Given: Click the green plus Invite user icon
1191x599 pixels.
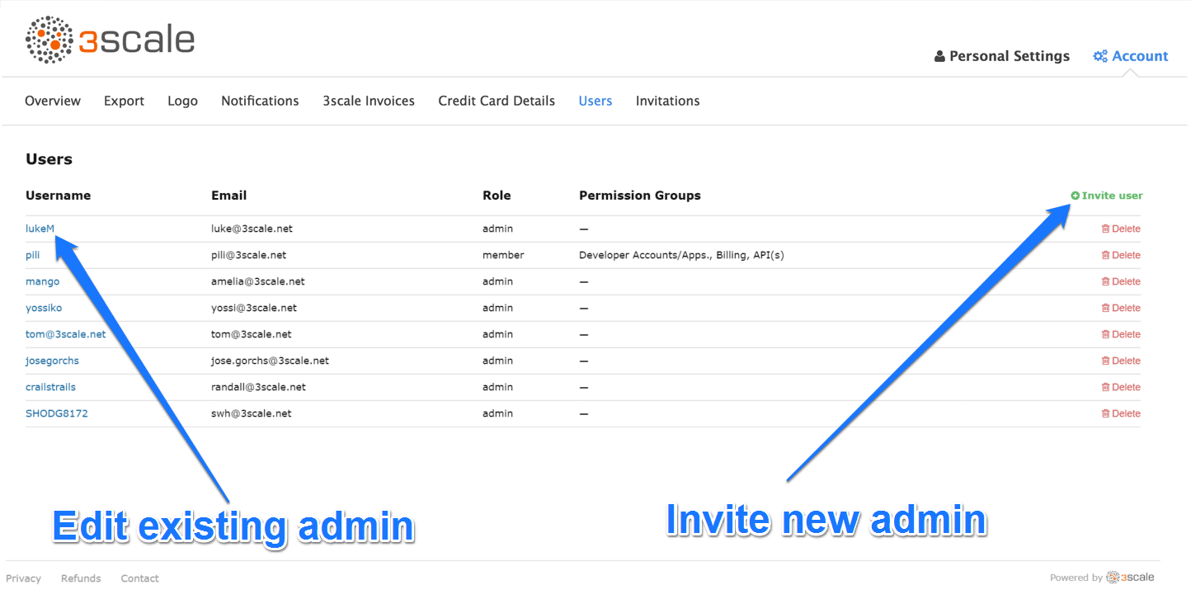Looking at the screenshot, I should coord(1075,196).
